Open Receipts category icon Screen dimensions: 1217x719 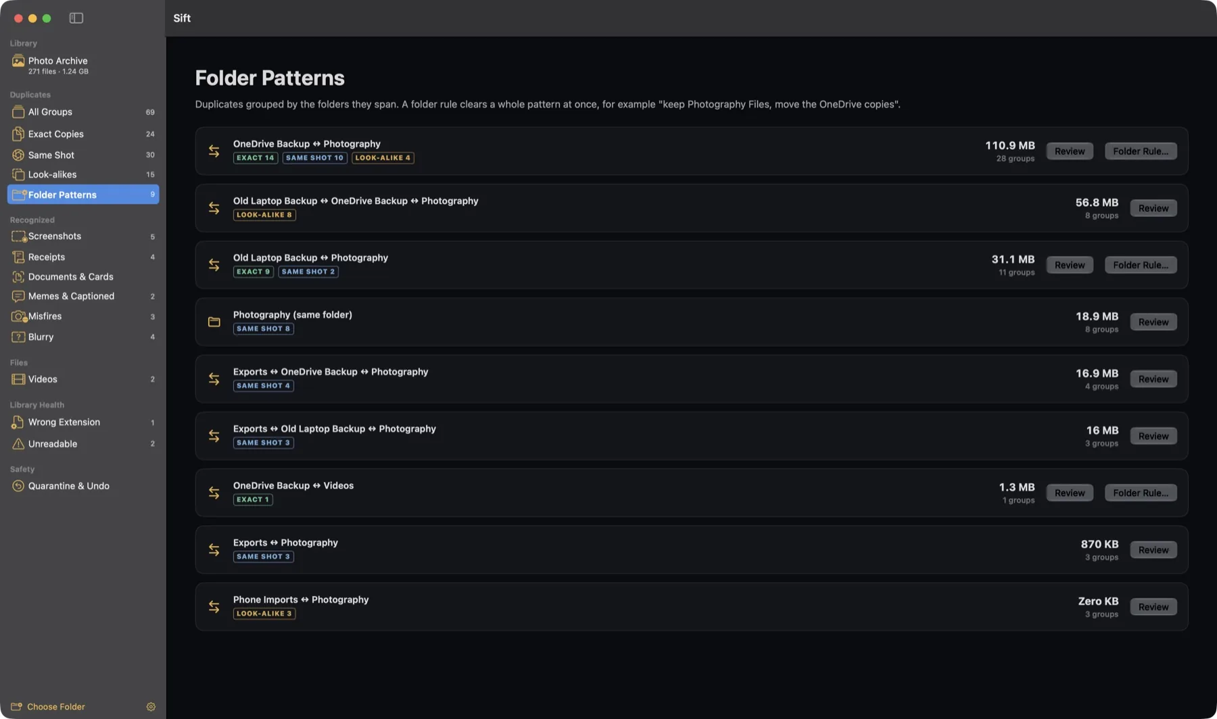18,257
